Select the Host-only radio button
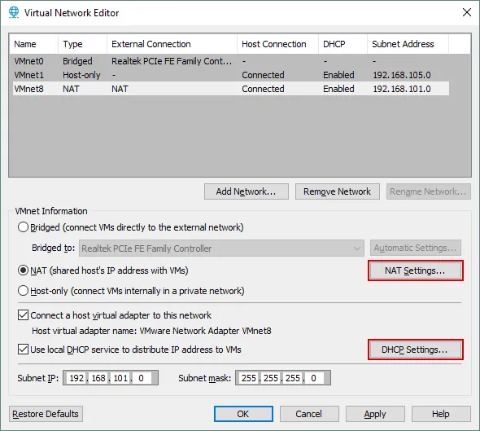 pos(23,291)
